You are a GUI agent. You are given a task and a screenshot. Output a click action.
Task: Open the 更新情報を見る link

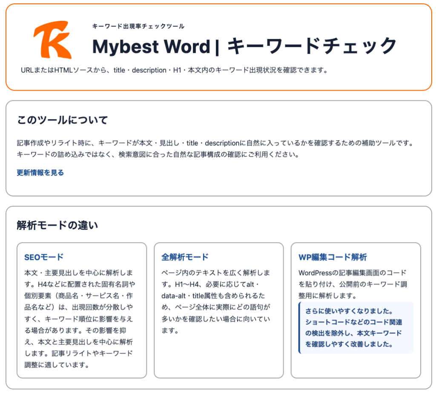coord(40,173)
